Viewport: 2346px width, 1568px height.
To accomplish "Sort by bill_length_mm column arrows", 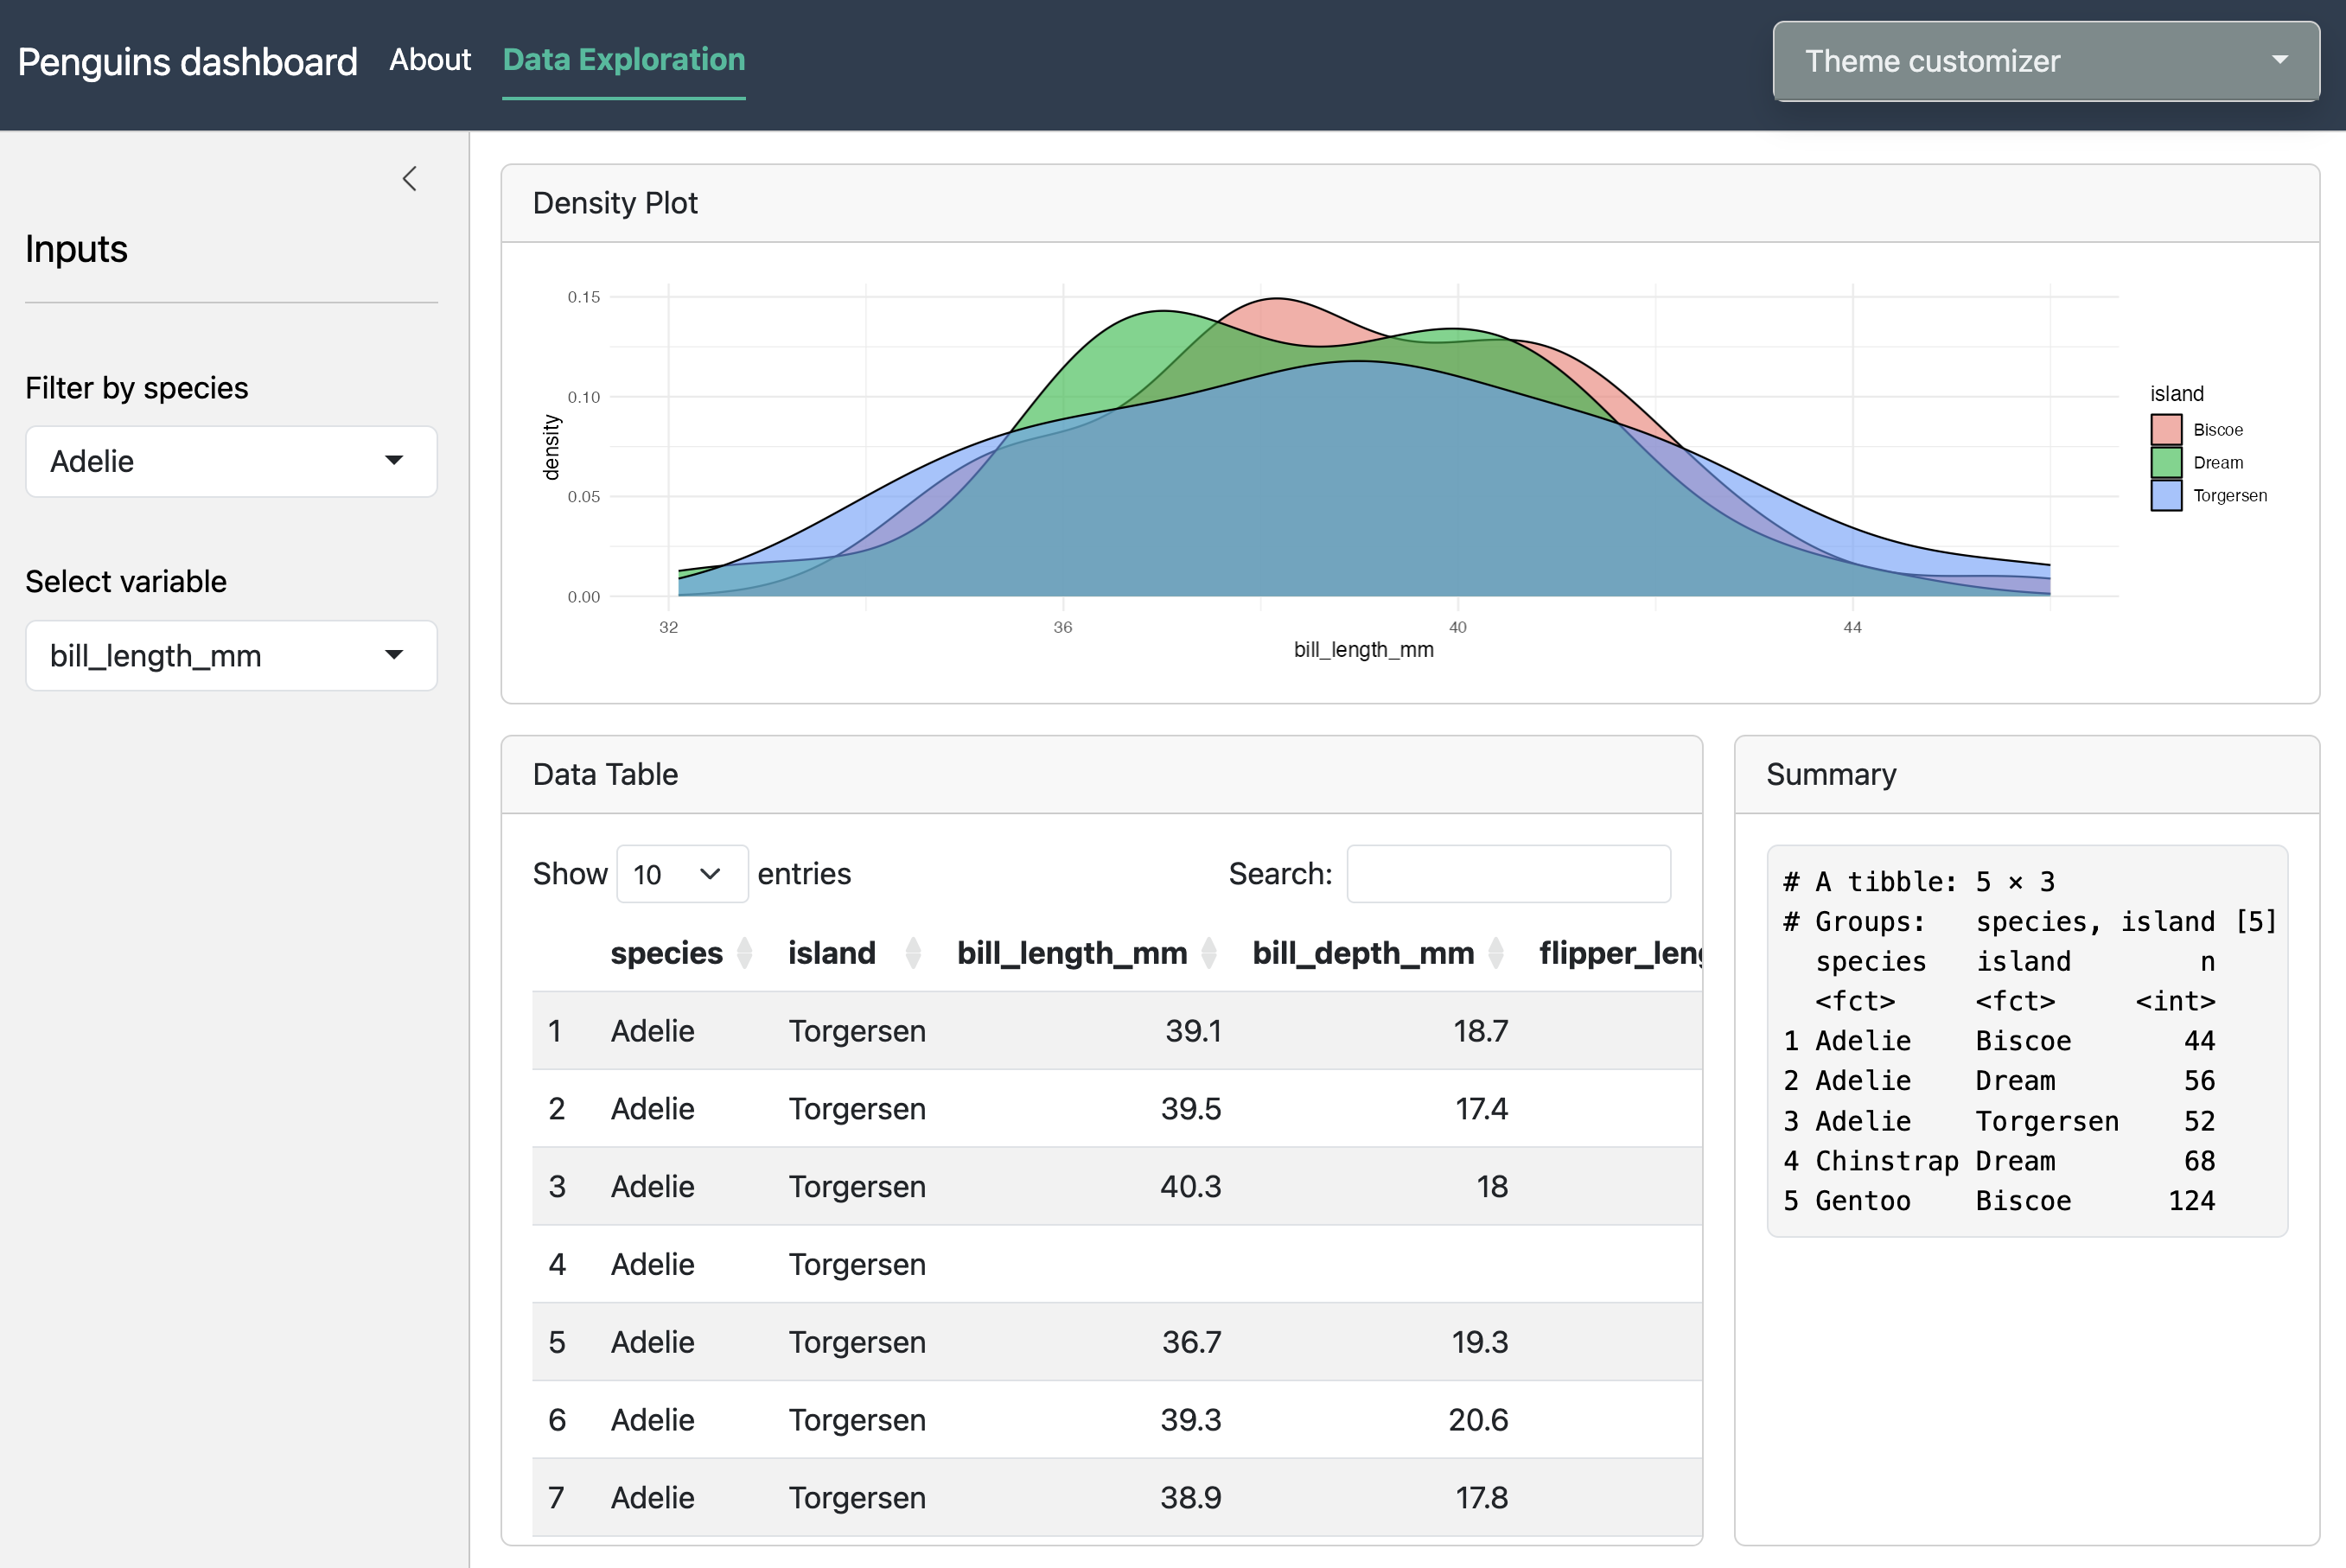I will (1208, 953).
